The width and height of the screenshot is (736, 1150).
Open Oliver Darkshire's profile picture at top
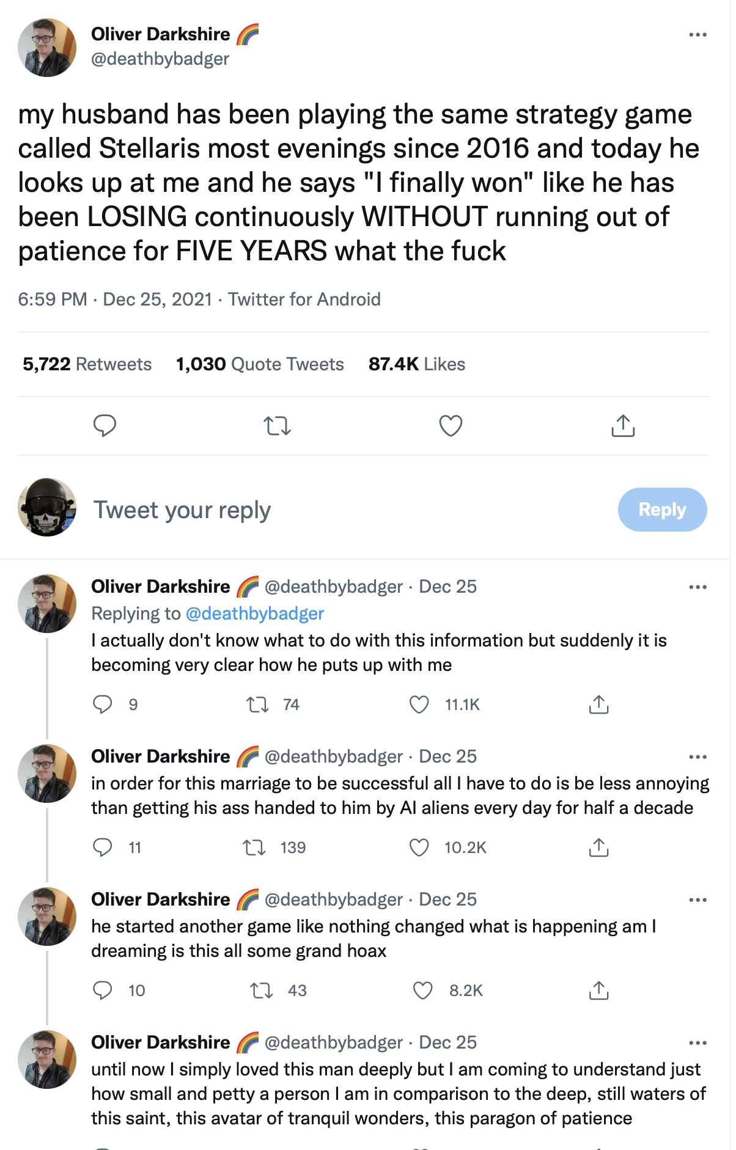47,48
